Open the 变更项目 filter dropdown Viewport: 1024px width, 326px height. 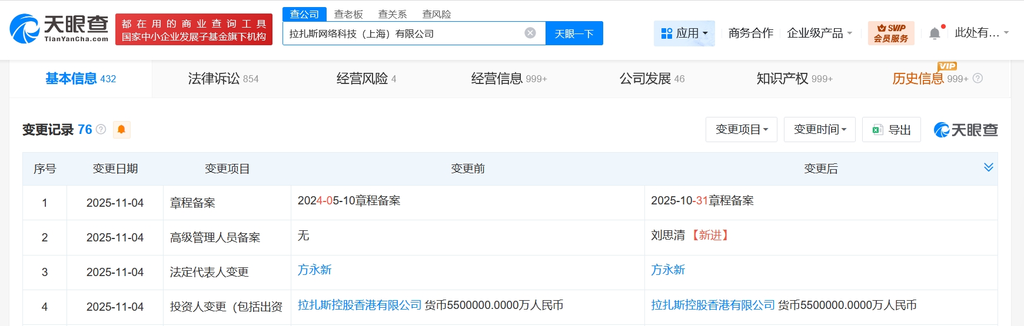[x=741, y=129]
